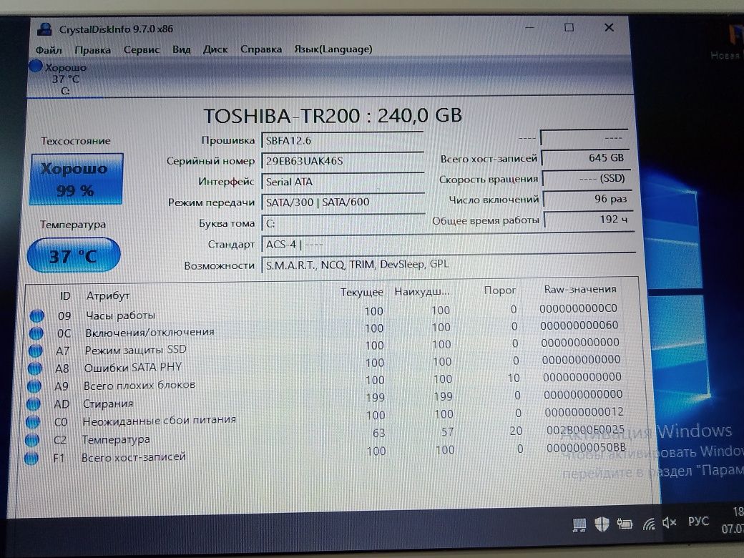Click the status dot for Всего плохих блоков
Viewport: 744px width, 558px height.
click(34, 386)
